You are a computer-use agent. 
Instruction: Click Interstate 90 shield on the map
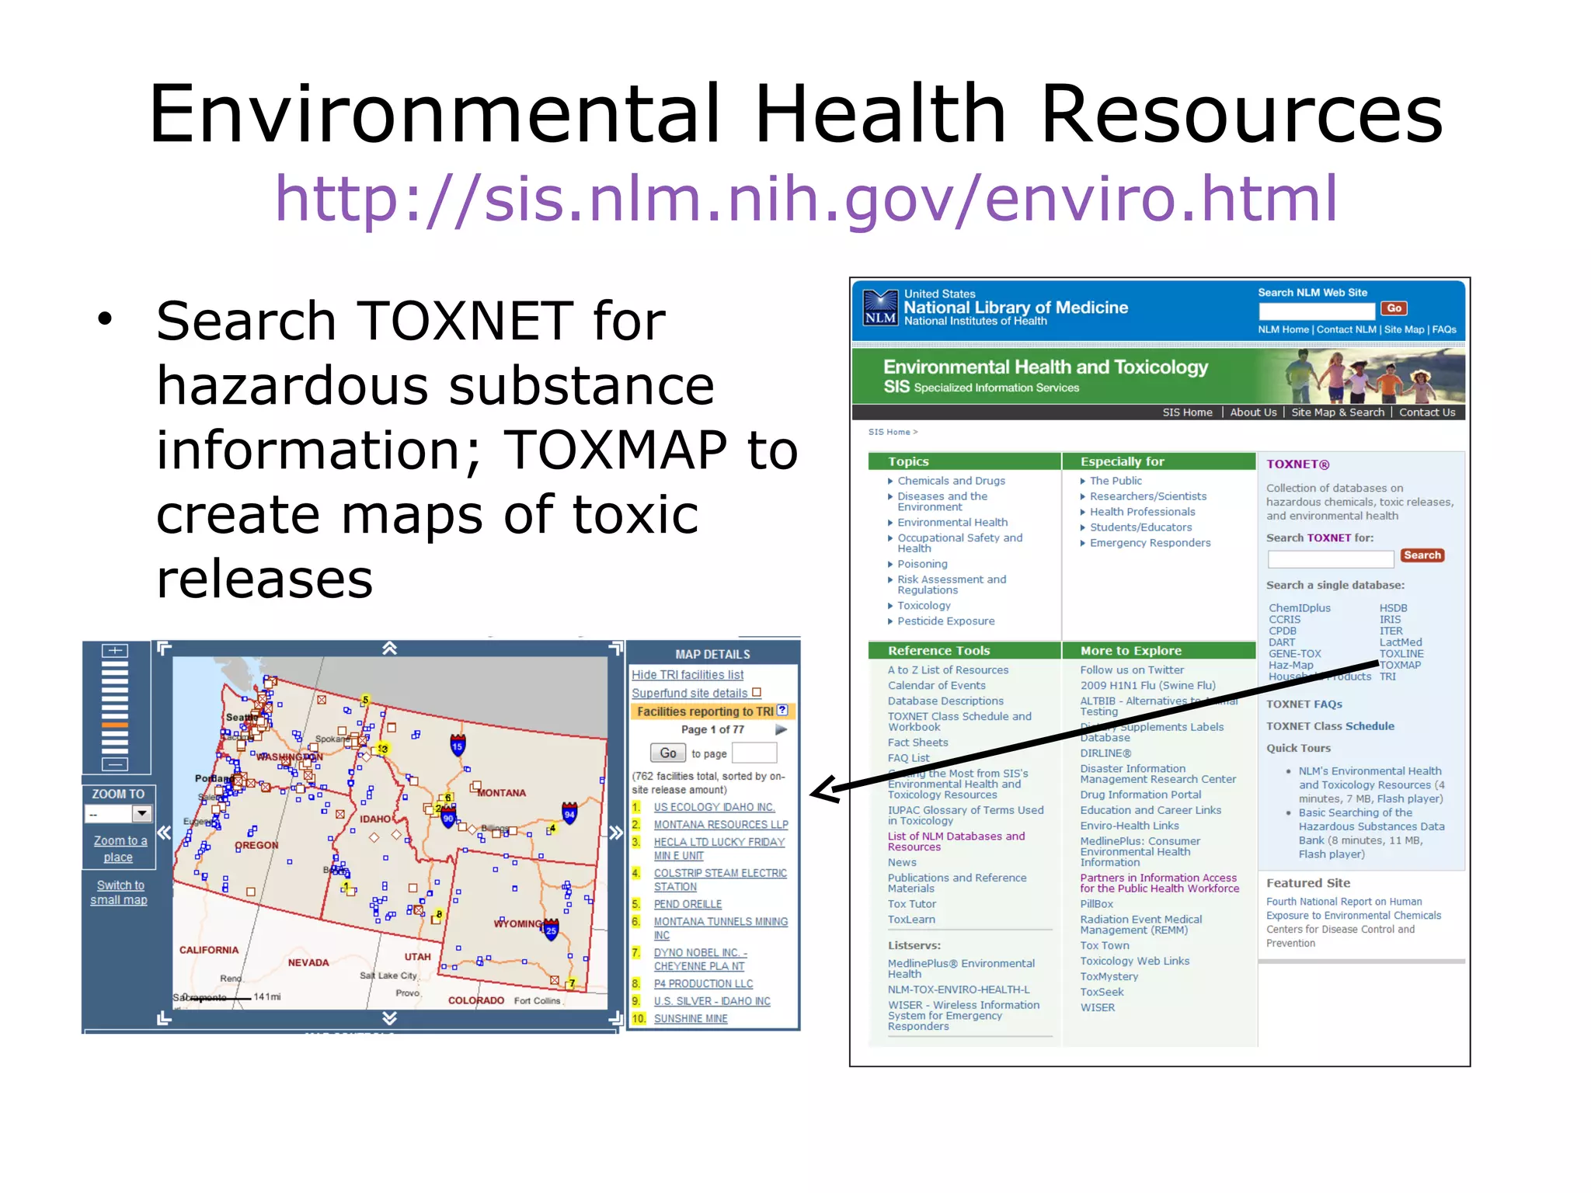(448, 818)
